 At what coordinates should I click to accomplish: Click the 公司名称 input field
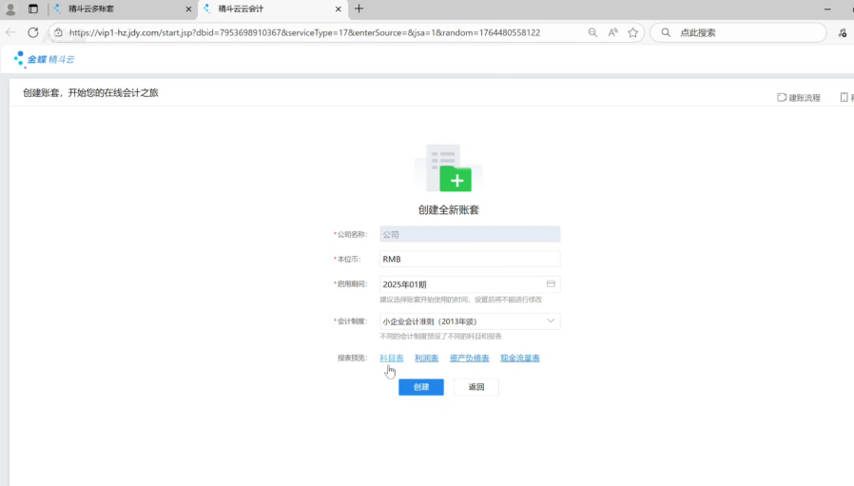click(x=469, y=234)
